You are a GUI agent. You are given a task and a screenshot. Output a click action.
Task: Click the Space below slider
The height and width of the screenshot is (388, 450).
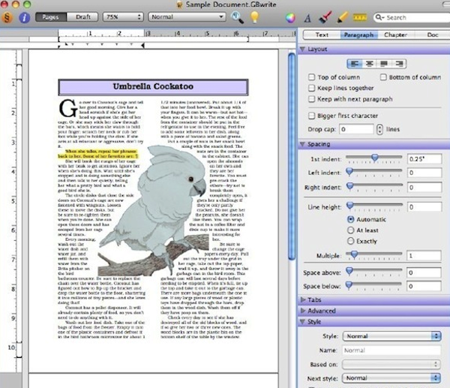tap(374, 285)
